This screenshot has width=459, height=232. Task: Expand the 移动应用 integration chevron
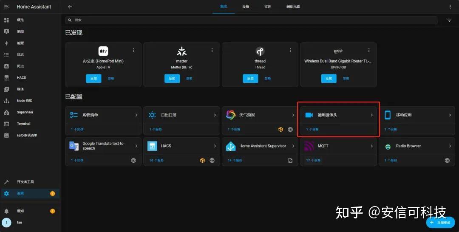click(x=450, y=115)
